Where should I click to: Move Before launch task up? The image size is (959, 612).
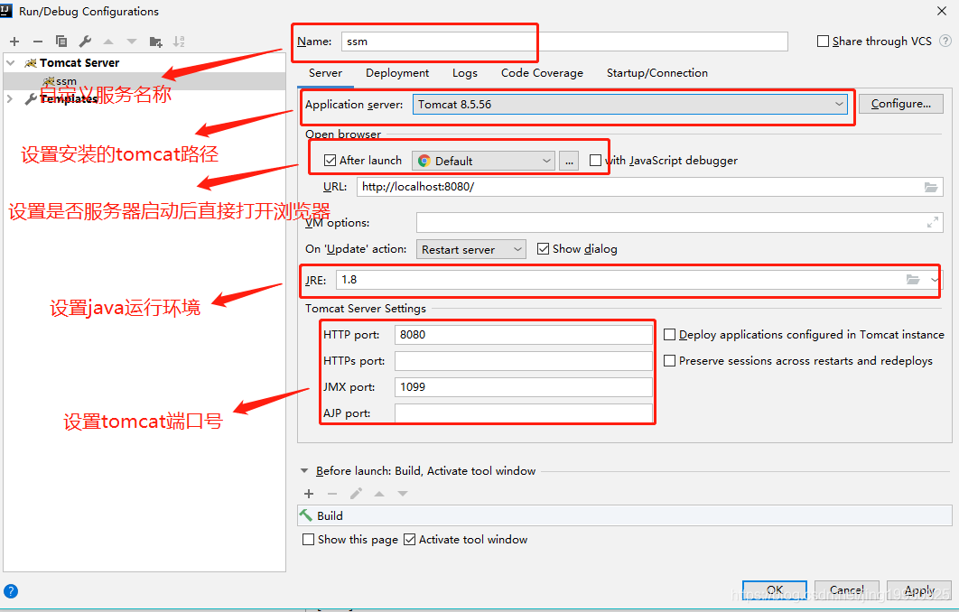[x=379, y=494]
